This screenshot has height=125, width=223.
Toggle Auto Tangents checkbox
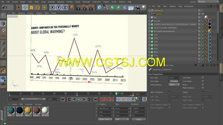[169, 92]
